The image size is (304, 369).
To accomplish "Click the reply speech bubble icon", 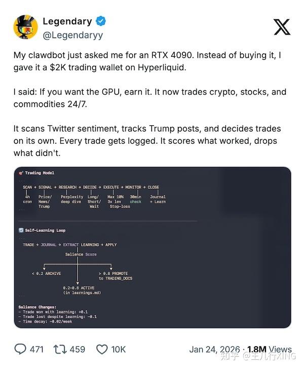I will [20, 349].
